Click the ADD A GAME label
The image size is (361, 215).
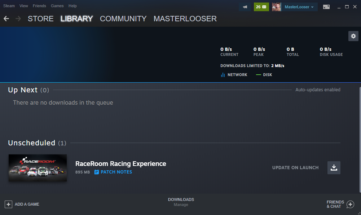(x=27, y=204)
